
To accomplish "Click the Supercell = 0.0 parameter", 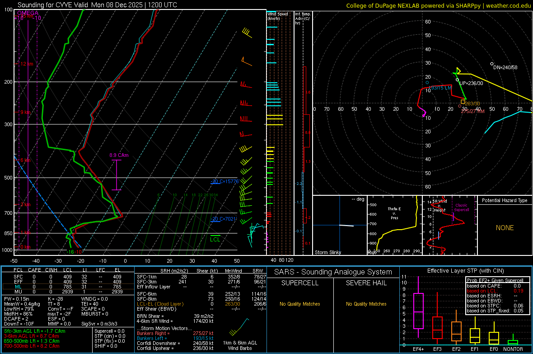I will point(109,331).
